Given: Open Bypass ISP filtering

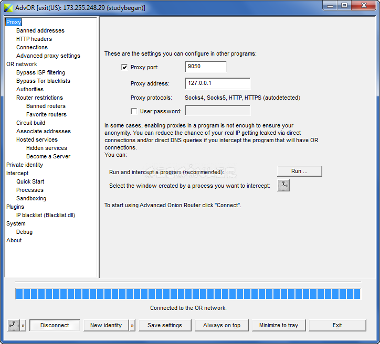Looking at the screenshot, I should coord(41,72).
